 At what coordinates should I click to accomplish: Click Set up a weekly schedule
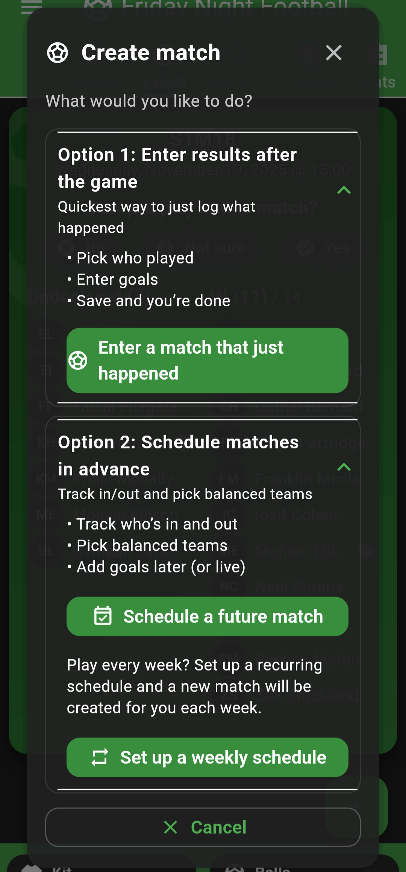207,757
